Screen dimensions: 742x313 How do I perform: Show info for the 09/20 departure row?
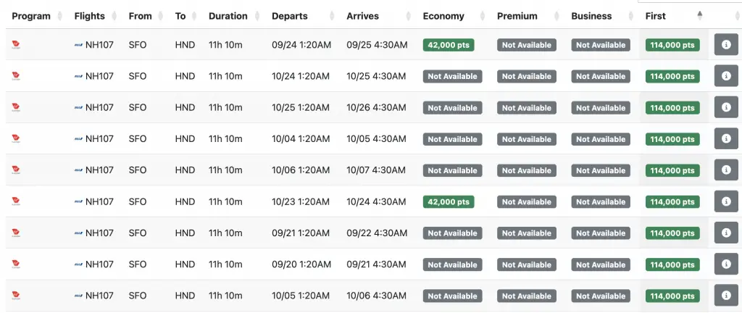pyautogui.click(x=726, y=264)
